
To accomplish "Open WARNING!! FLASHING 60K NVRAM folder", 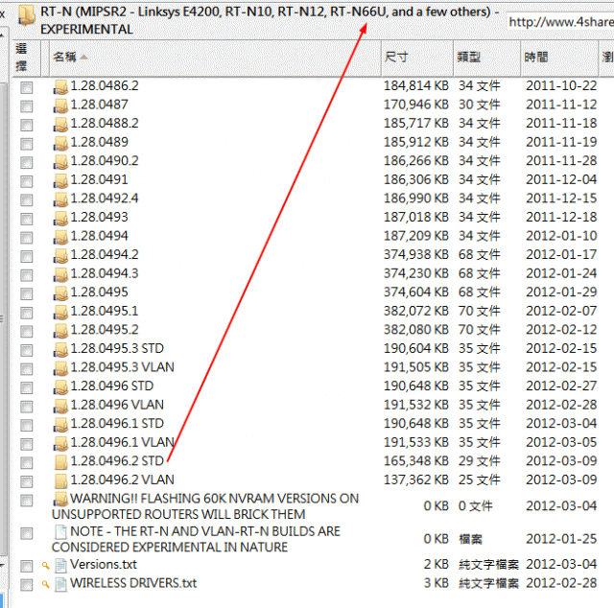I will pos(205,506).
